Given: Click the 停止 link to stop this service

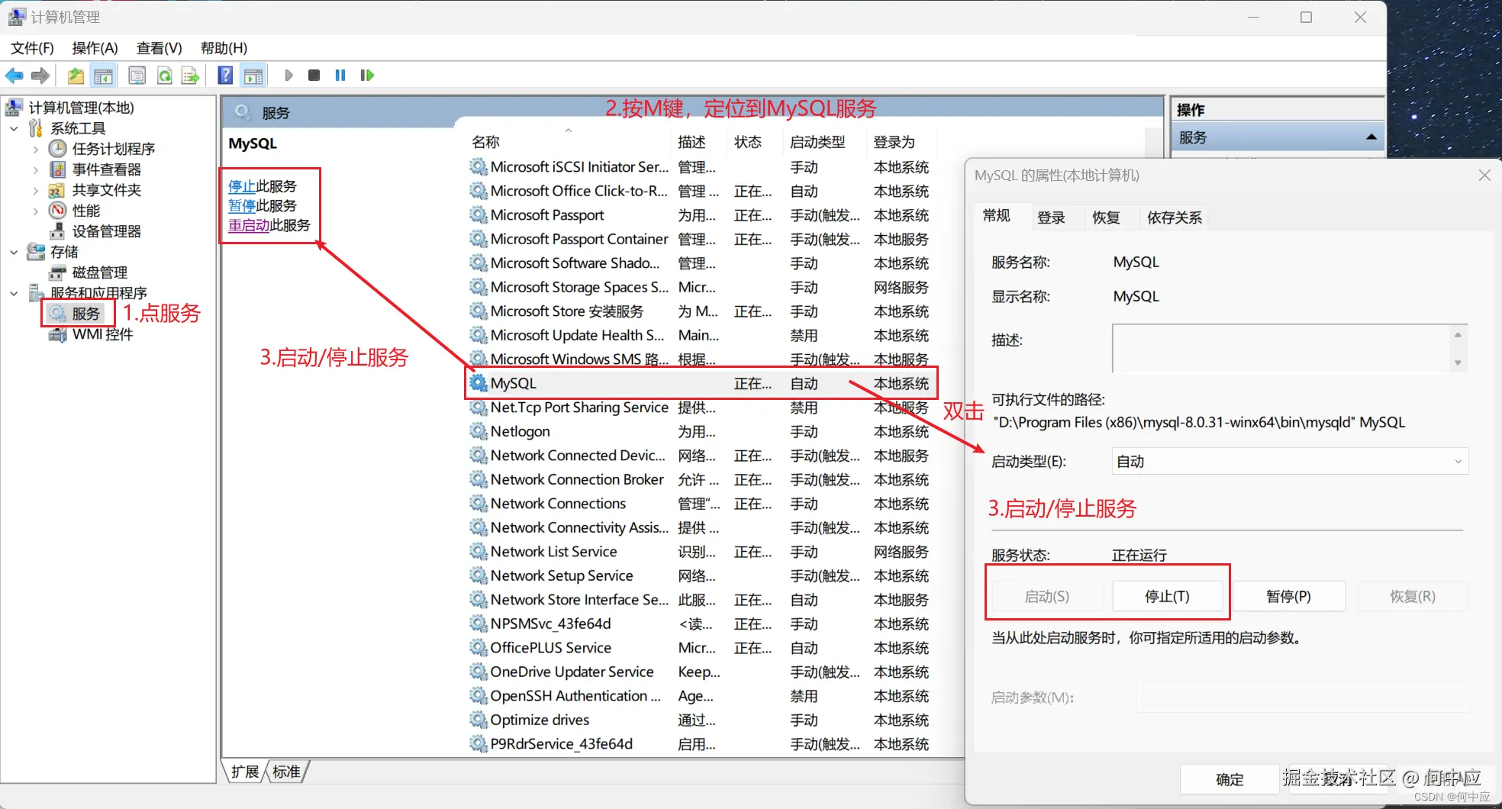Looking at the screenshot, I should pyautogui.click(x=242, y=186).
